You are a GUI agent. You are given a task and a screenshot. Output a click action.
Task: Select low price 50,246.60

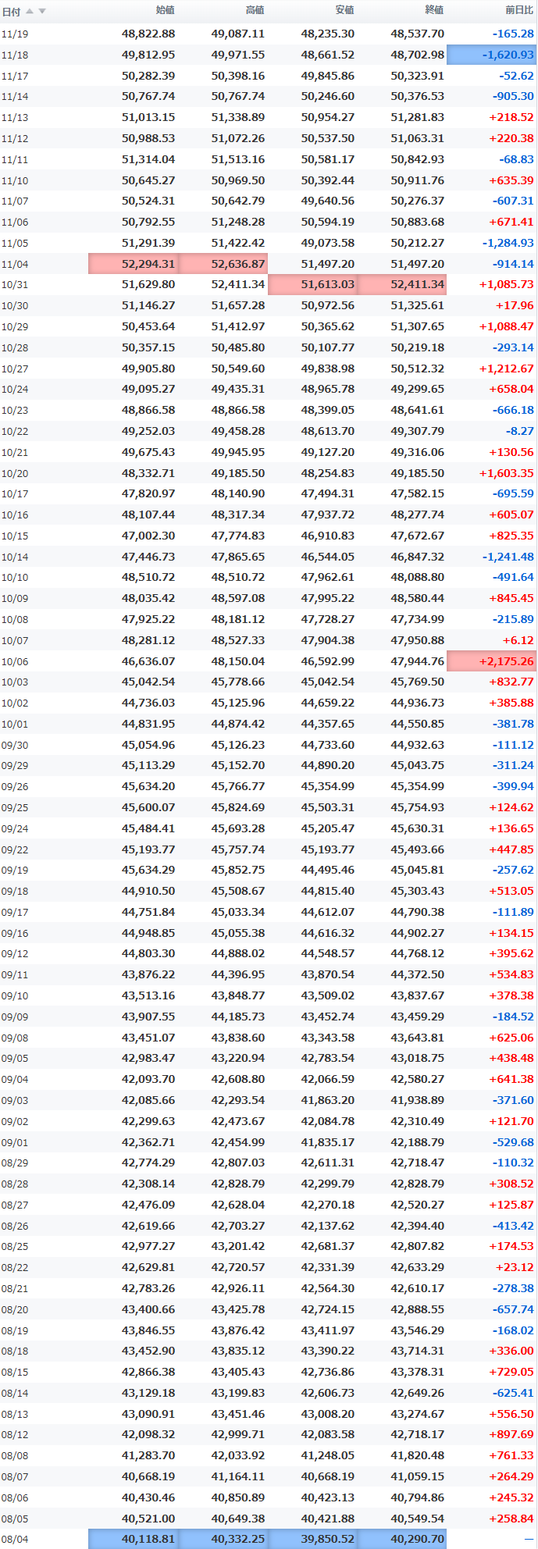(x=328, y=97)
